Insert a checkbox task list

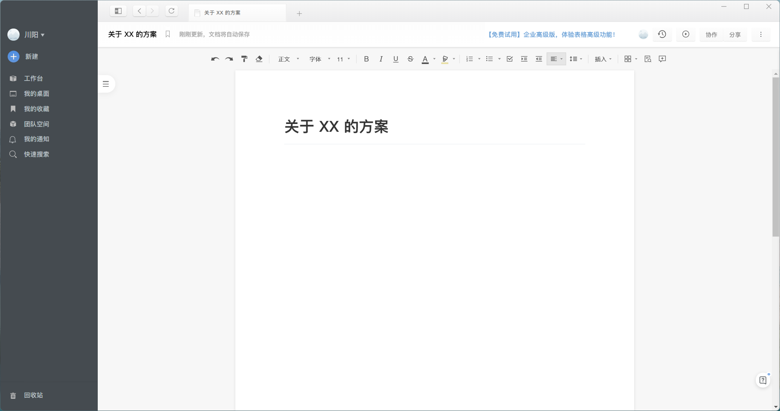point(509,59)
